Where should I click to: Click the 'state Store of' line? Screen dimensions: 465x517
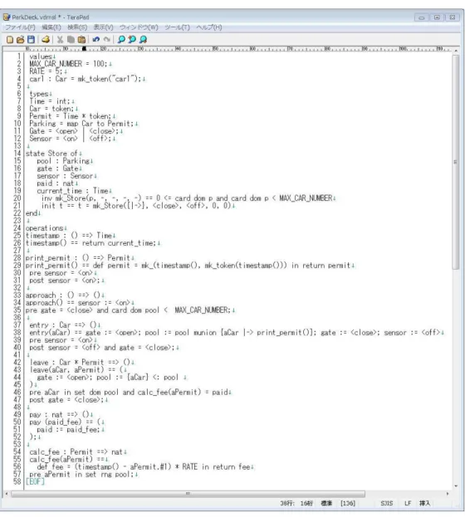click(x=53, y=154)
